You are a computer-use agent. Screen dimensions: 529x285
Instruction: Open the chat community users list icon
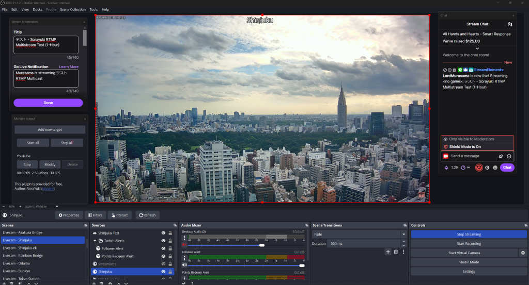pos(510,24)
